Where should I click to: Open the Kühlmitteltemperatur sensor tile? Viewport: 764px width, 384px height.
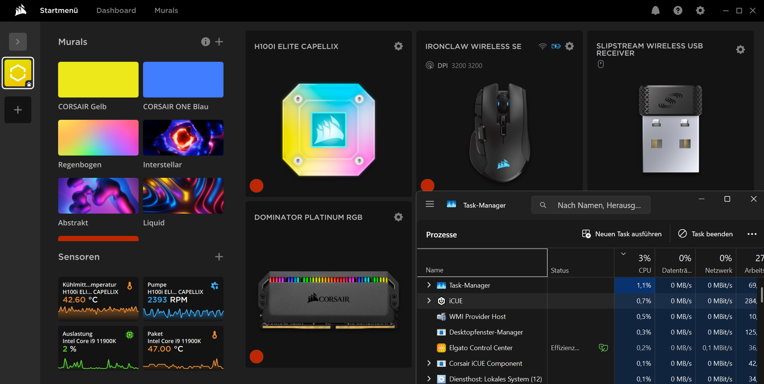98,299
